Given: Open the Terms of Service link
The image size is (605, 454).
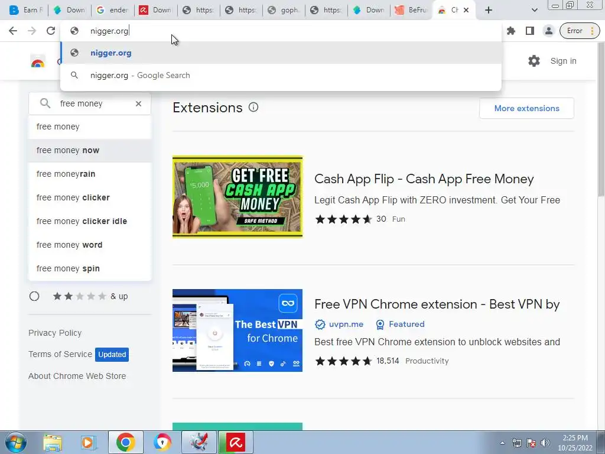Looking at the screenshot, I should tap(60, 354).
